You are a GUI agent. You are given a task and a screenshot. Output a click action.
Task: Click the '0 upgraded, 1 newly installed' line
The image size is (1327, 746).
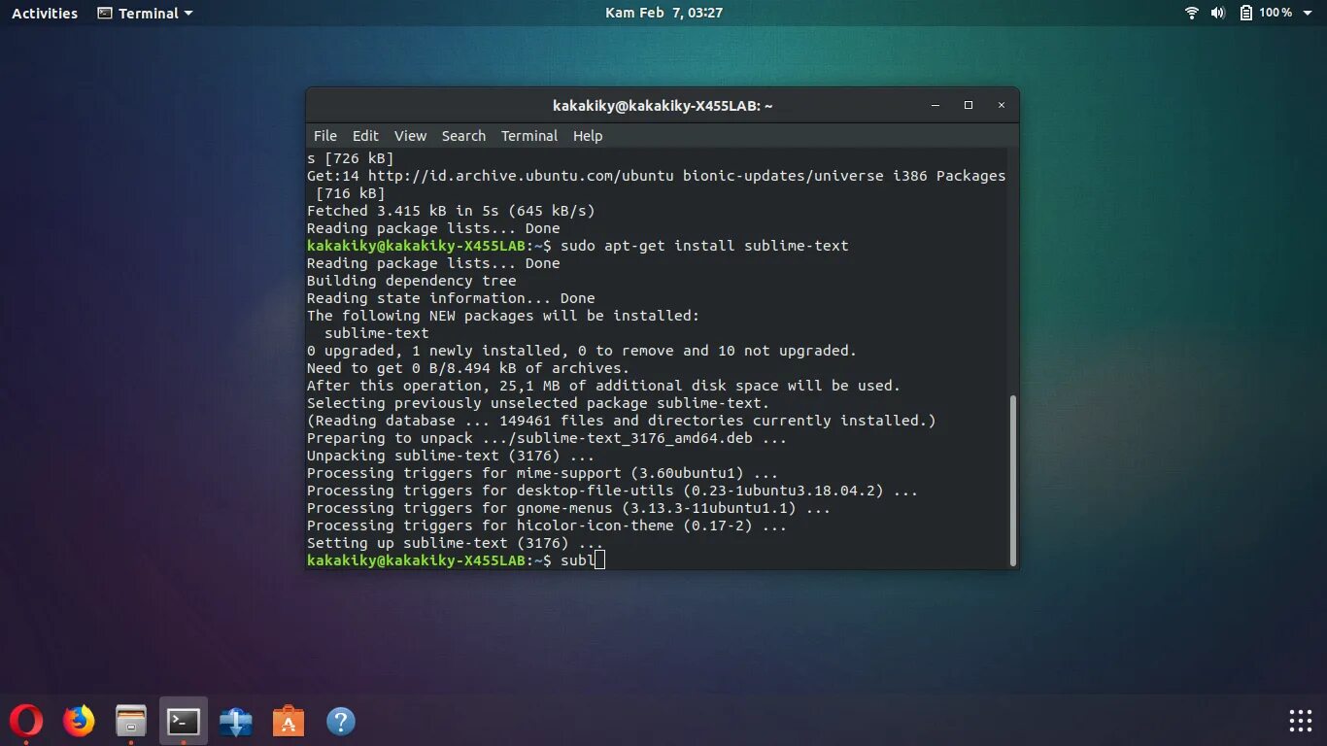click(x=582, y=351)
